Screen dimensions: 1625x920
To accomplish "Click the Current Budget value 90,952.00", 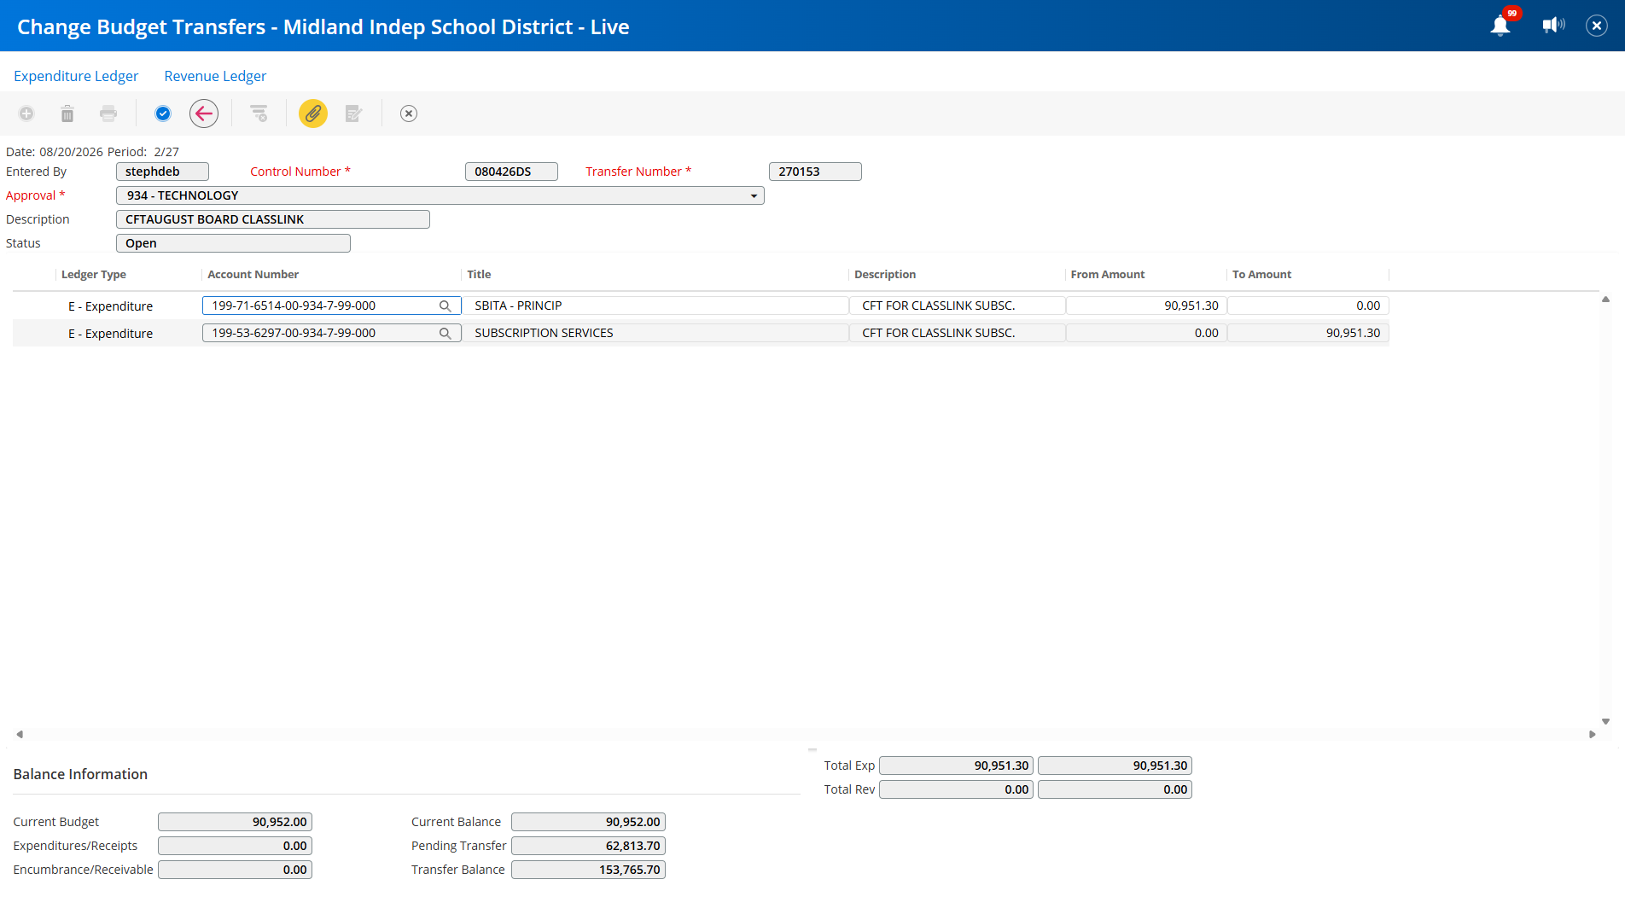I will click(x=235, y=822).
